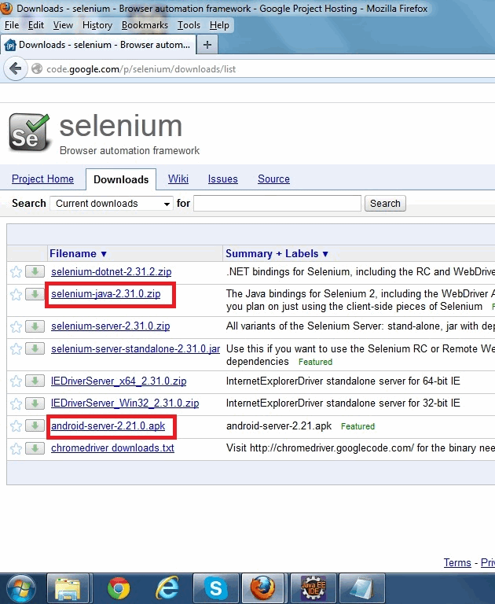Click the Featured label beside android-server-2.21.apk
Image resolution: width=495 pixels, height=604 pixels.
click(x=358, y=426)
